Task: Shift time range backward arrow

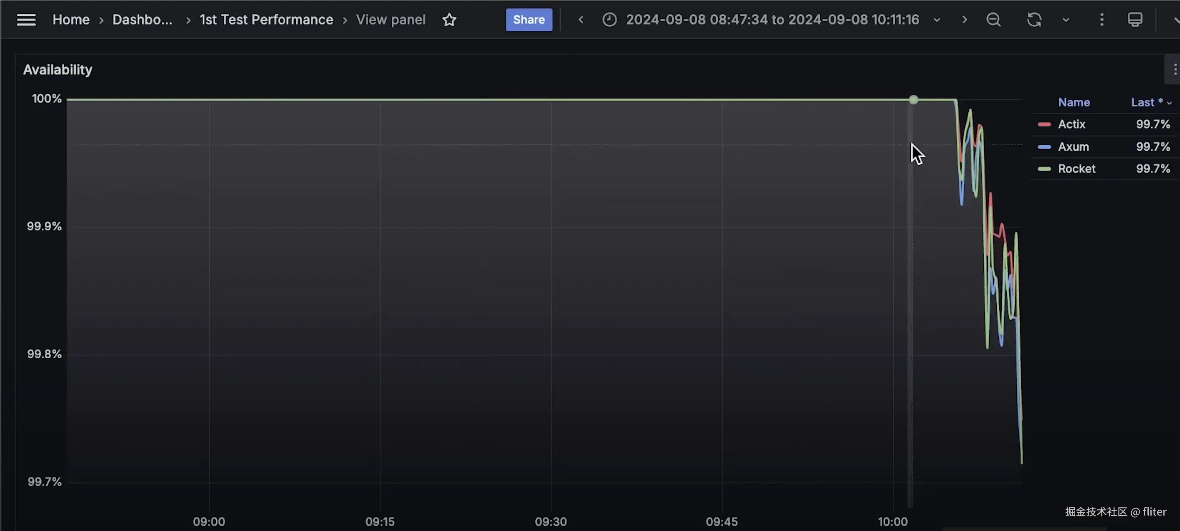Action: 581,20
